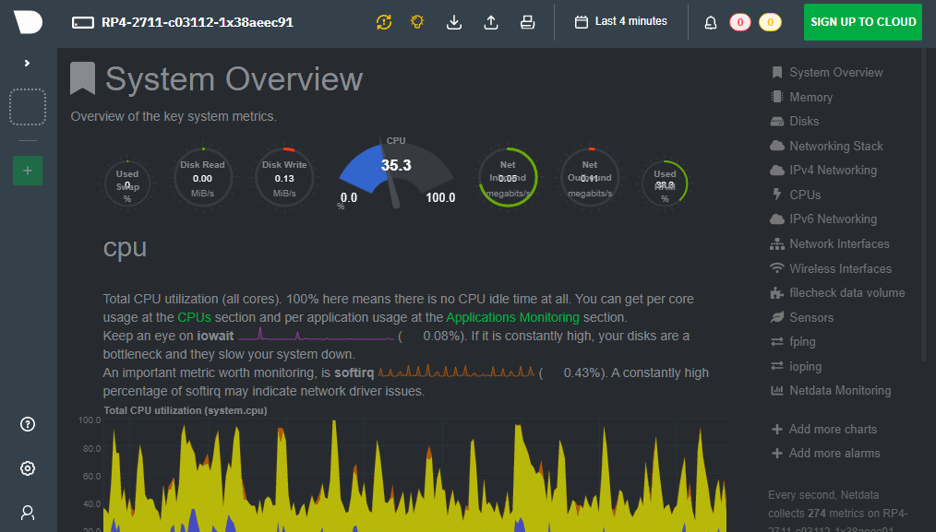Click the update-check refresh icon
936x532 pixels.
coord(384,22)
